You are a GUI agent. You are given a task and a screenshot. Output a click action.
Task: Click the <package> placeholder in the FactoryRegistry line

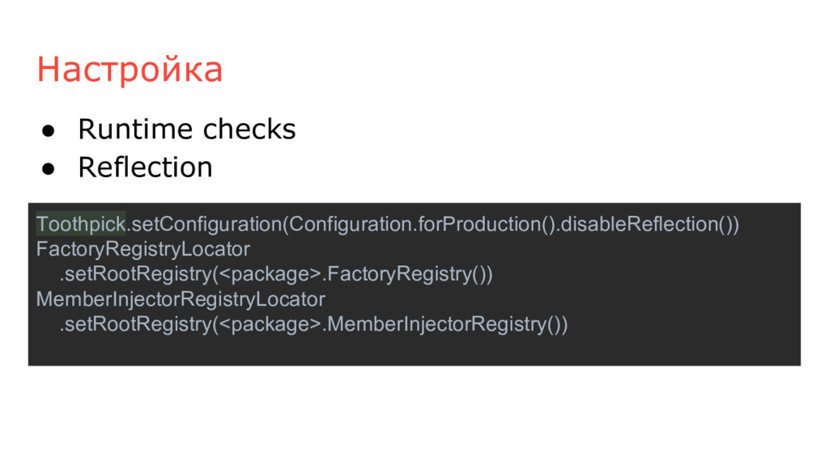[270, 274]
